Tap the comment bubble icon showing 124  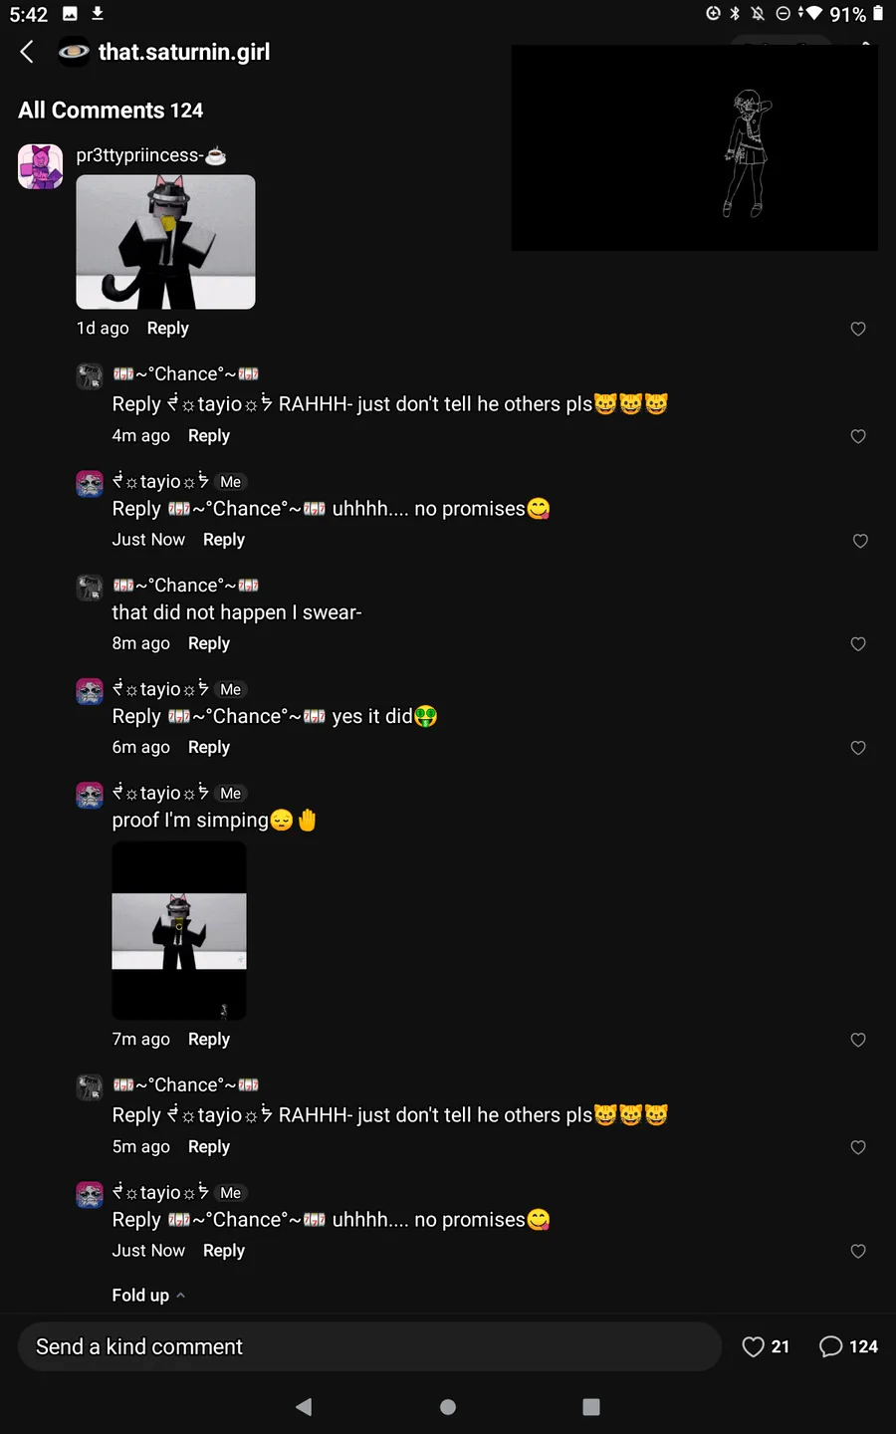coord(830,1346)
